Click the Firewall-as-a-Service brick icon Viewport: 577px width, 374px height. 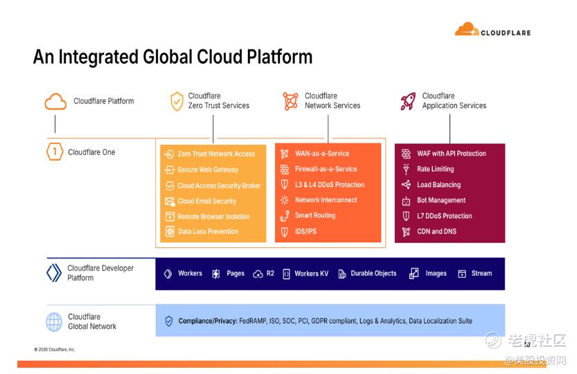coord(285,169)
